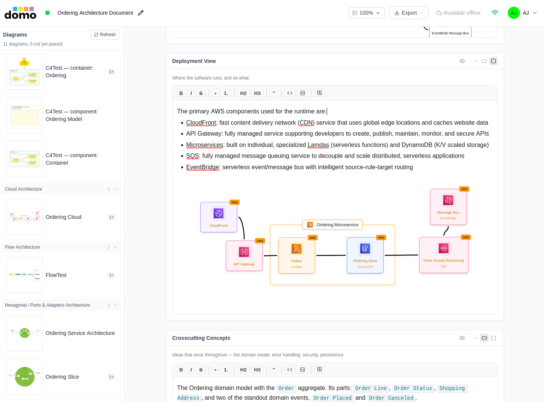This screenshot has height=402, width=544.
Task: Click the CloudFront node in the diagram
Action: coord(219,217)
